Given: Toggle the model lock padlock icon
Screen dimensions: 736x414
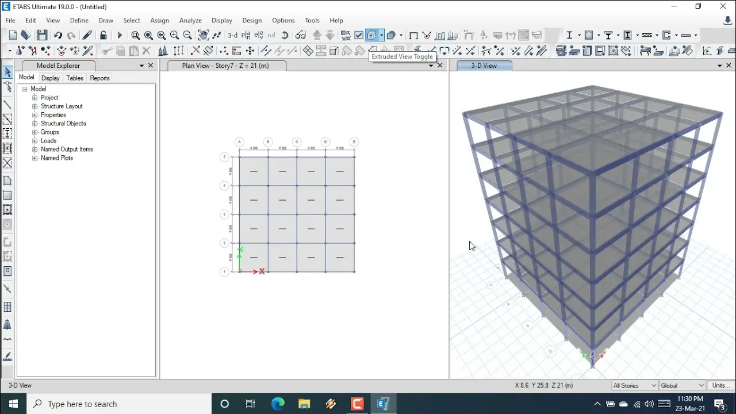Looking at the screenshot, I should click(x=103, y=36).
